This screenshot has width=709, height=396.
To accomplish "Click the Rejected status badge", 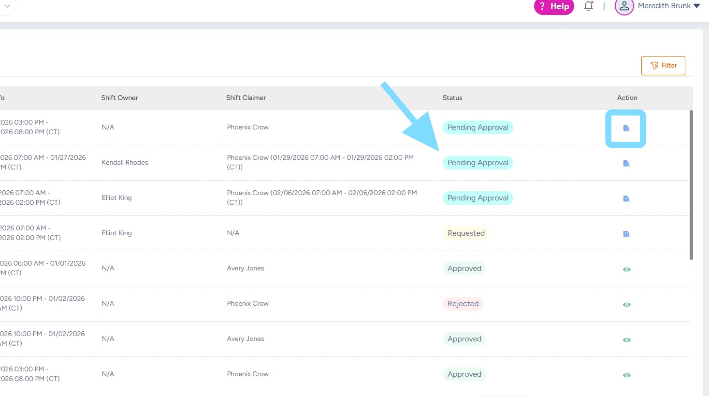I will point(463,304).
